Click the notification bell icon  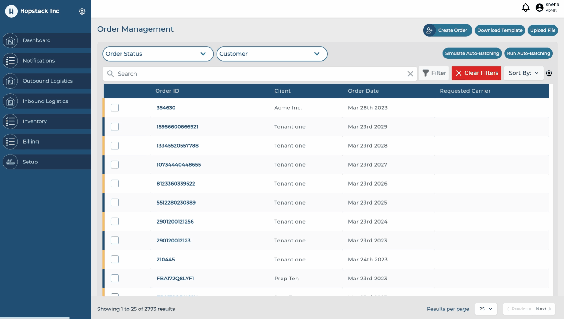point(525,8)
